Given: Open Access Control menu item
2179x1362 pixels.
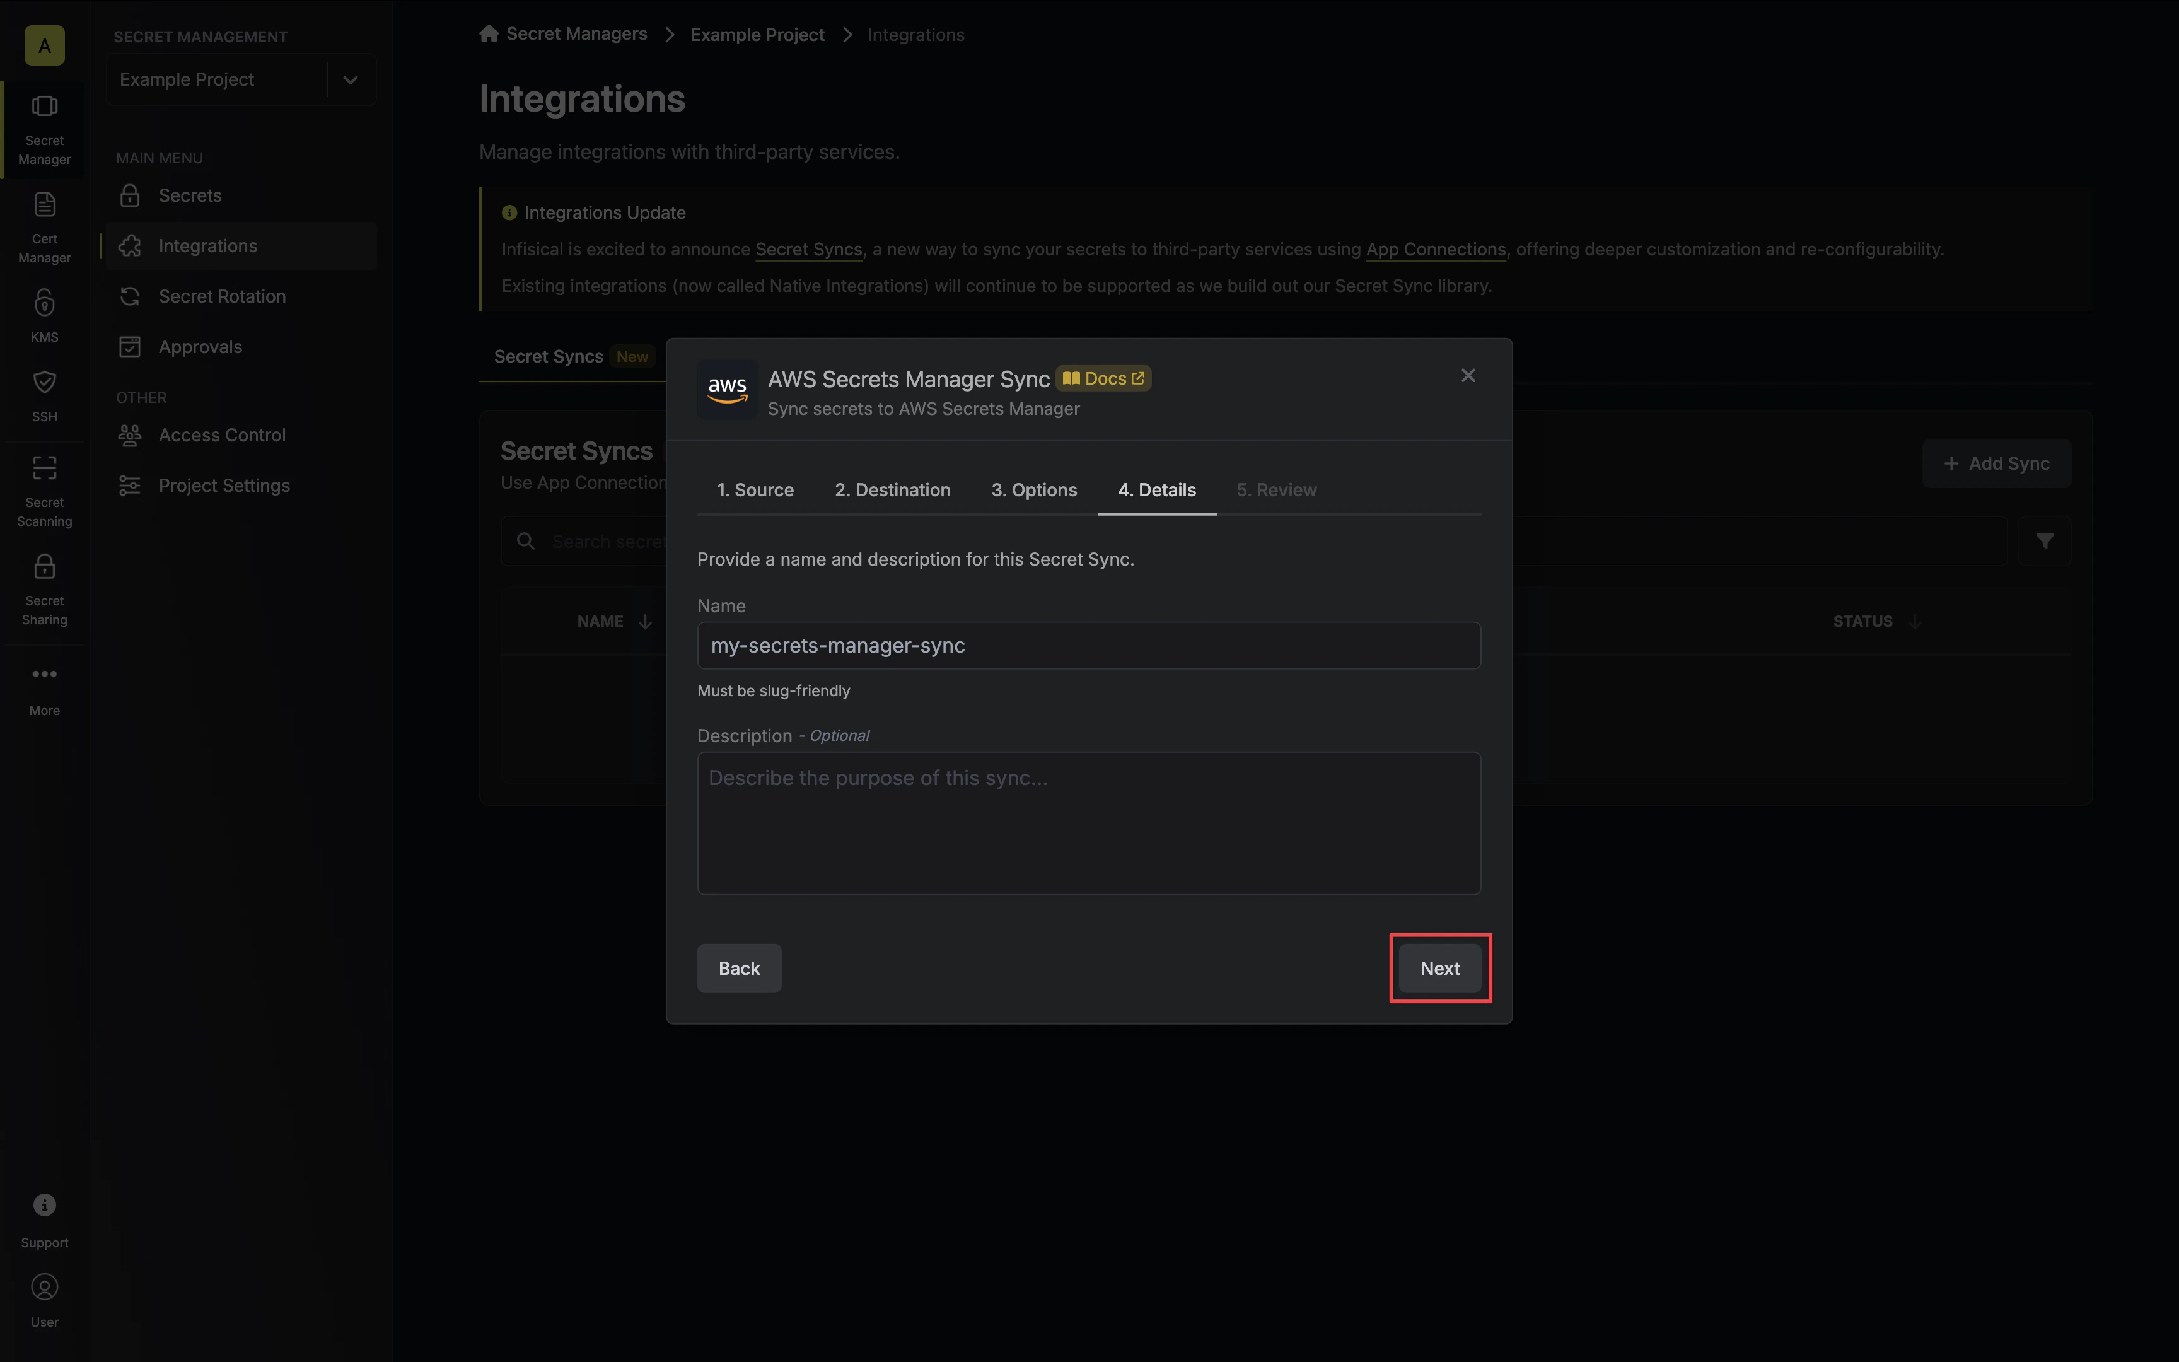Looking at the screenshot, I should click(240, 435).
